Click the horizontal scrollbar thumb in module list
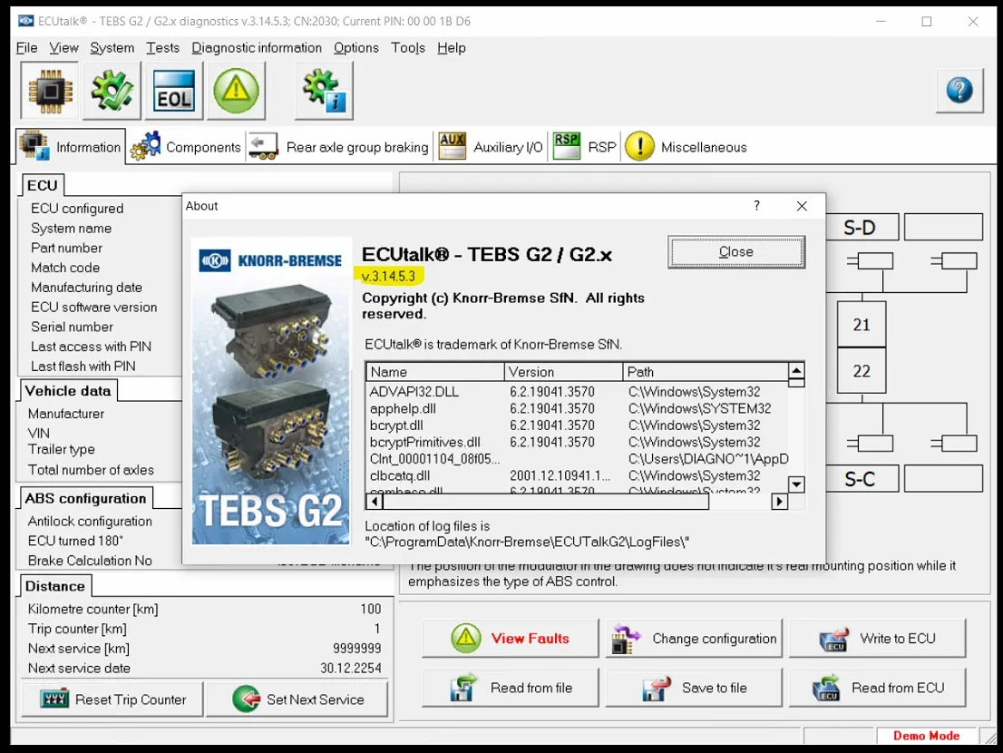The image size is (1003, 753). [546, 502]
